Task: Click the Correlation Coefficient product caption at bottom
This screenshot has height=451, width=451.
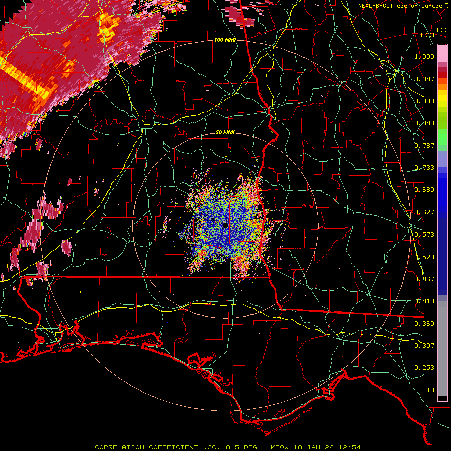Action: 228,447
